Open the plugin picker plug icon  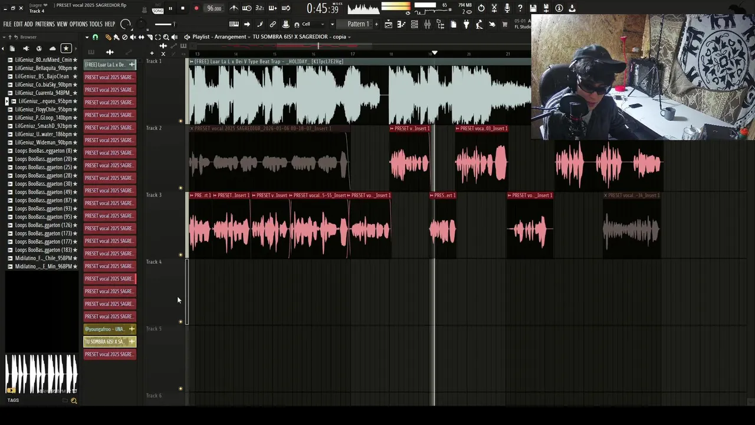[x=467, y=24]
